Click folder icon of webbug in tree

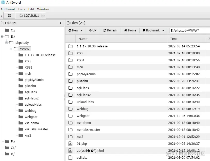[x=21, y=111]
